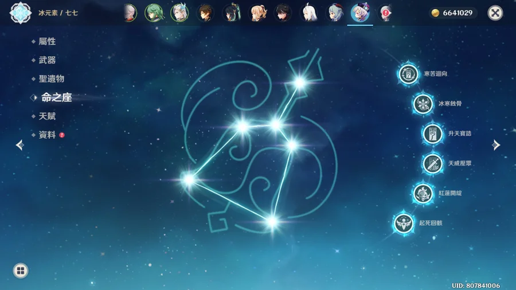Open the 資料 profile tab
Screen dimensions: 516x290
point(47,135)
